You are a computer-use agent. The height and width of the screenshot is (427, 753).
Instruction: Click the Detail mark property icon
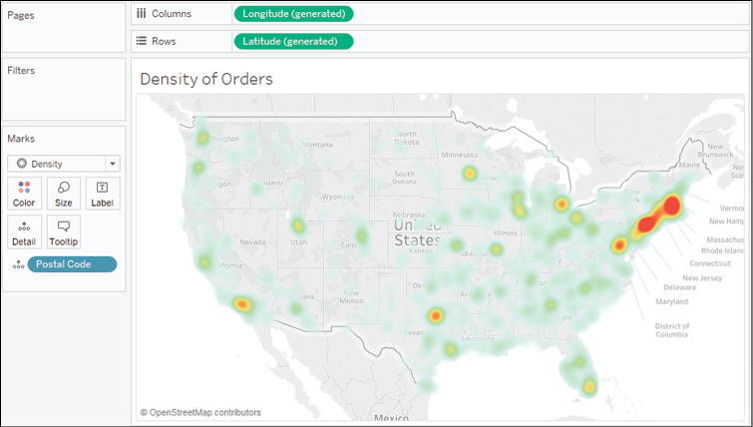coord(24,231)
